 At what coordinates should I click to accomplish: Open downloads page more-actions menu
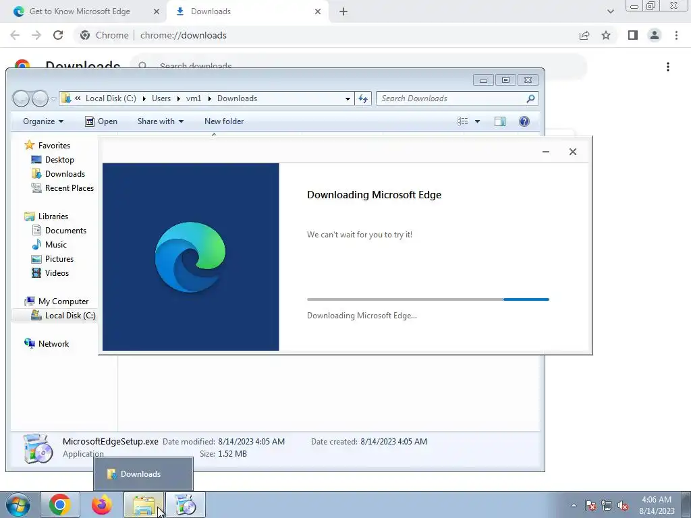668,67
